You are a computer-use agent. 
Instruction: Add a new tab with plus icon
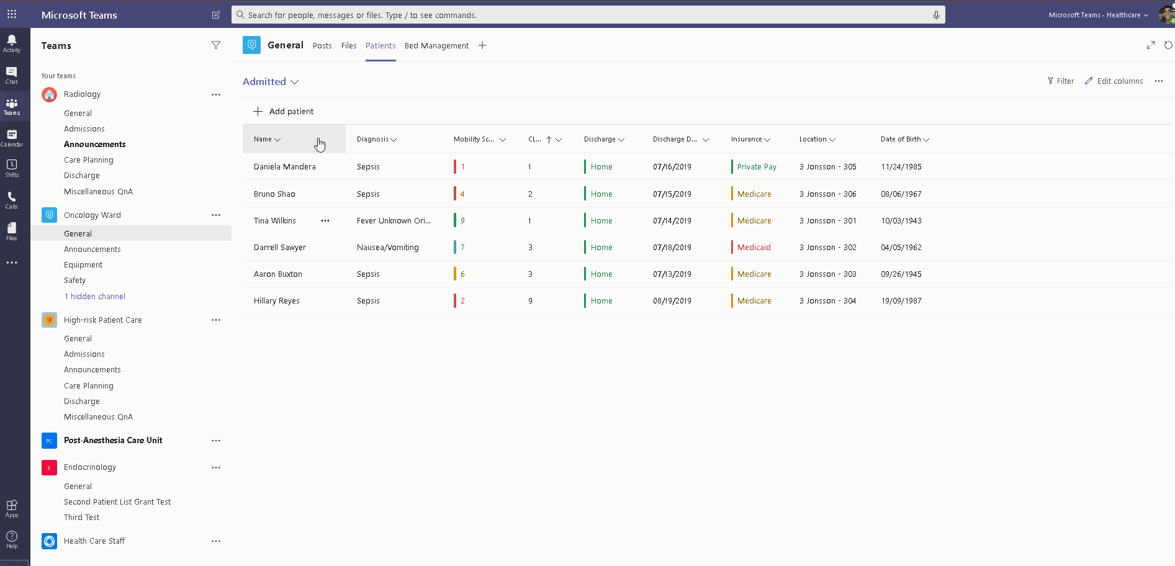482,45
